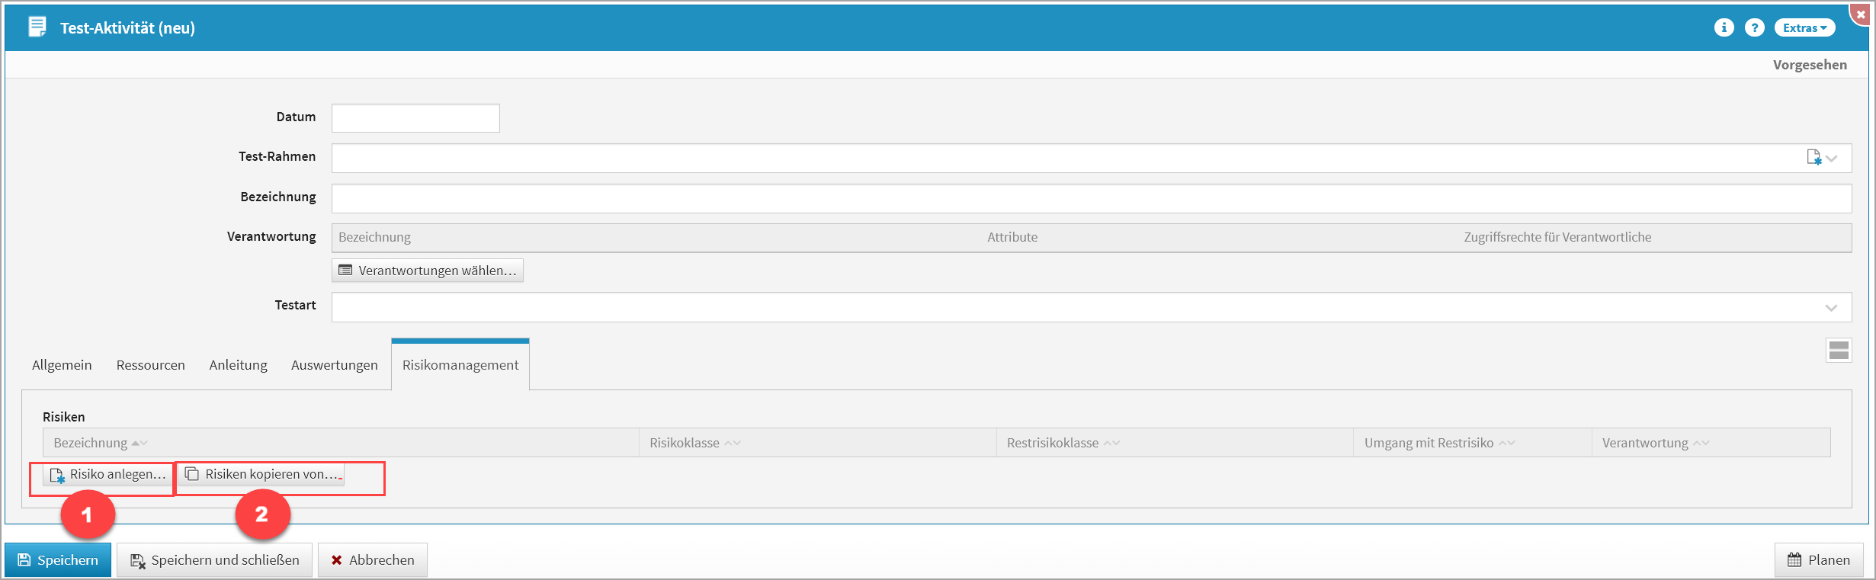This screenshot has width=1876, height=580.
Task: Click Speichern und schließen
Action: pos(214,560)
